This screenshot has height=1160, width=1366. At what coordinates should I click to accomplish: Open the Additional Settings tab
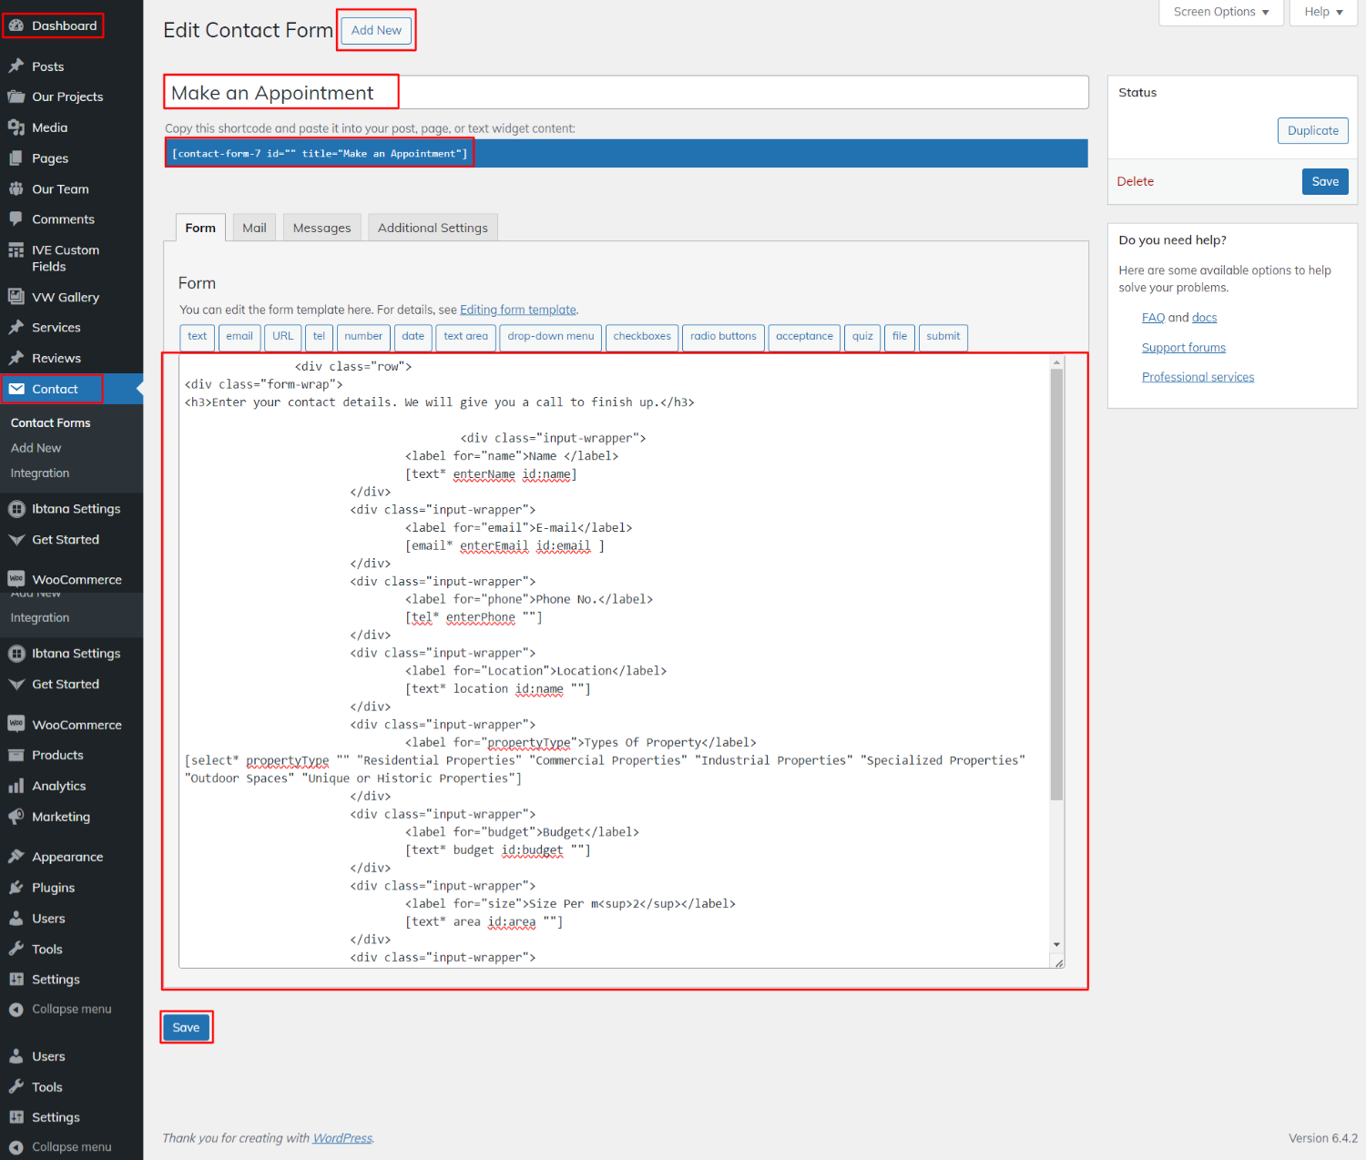433,228
